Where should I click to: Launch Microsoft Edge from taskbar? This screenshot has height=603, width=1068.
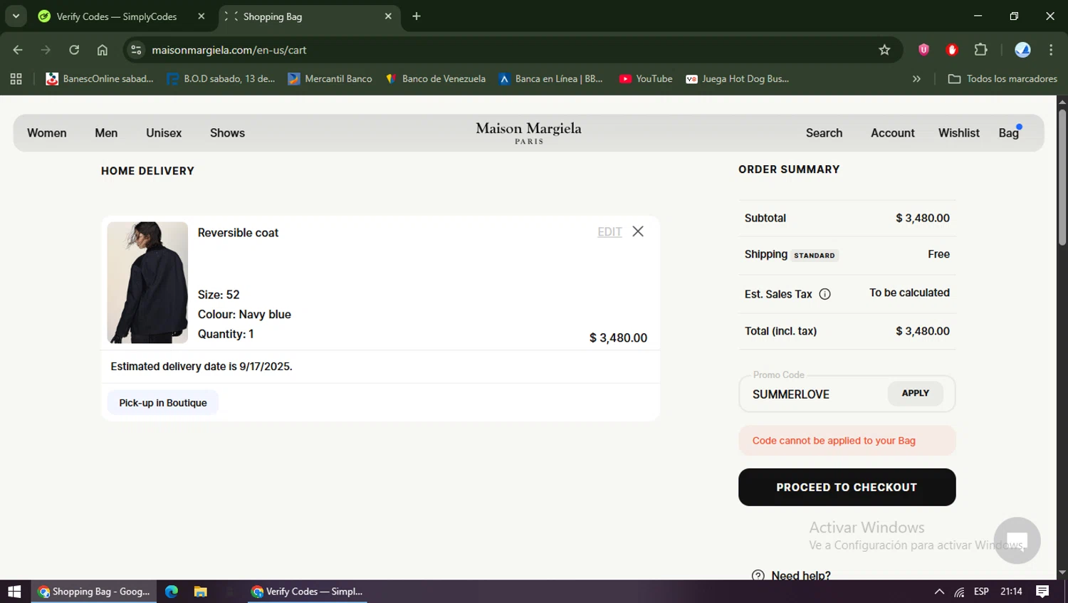[172, 592]
